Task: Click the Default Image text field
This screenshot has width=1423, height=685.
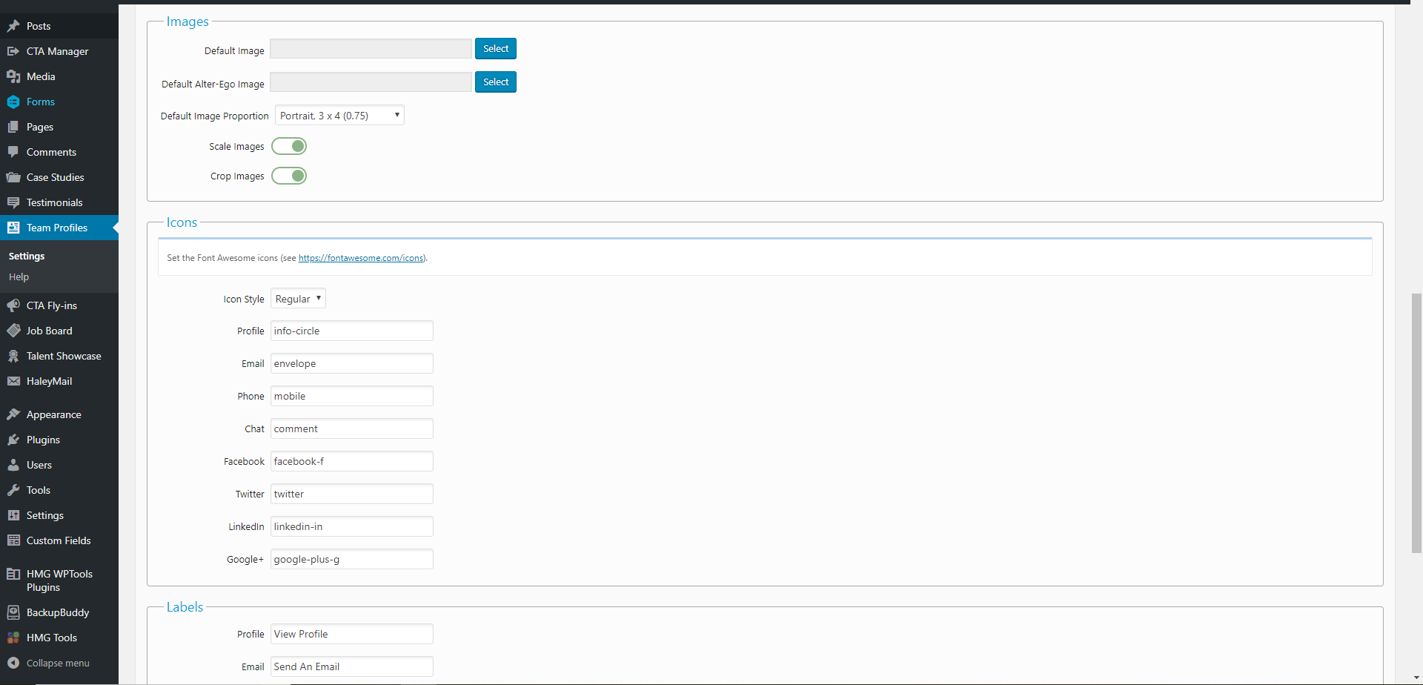Action: pyautogui.click(x=371, y=49)
